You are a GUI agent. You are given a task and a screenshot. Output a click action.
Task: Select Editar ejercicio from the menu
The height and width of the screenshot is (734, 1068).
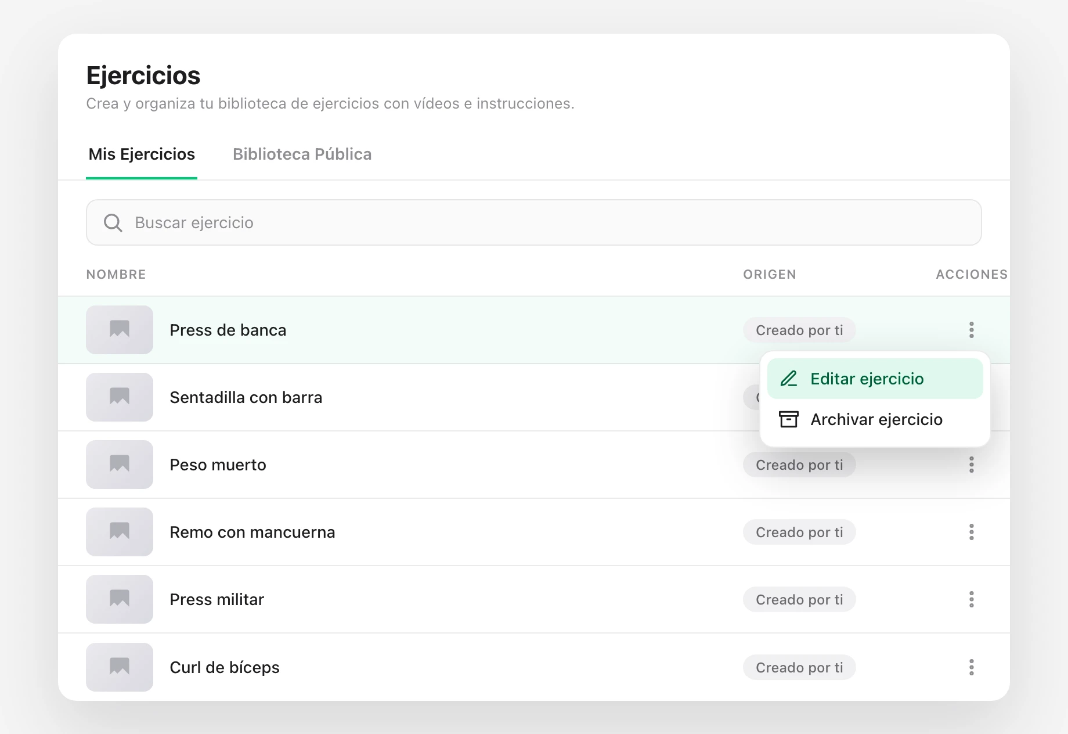coord(875,379)
